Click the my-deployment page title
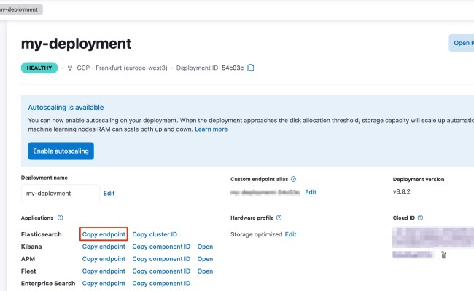The height and width of the screenshot is (291, 474). click(x=76, y=44)
